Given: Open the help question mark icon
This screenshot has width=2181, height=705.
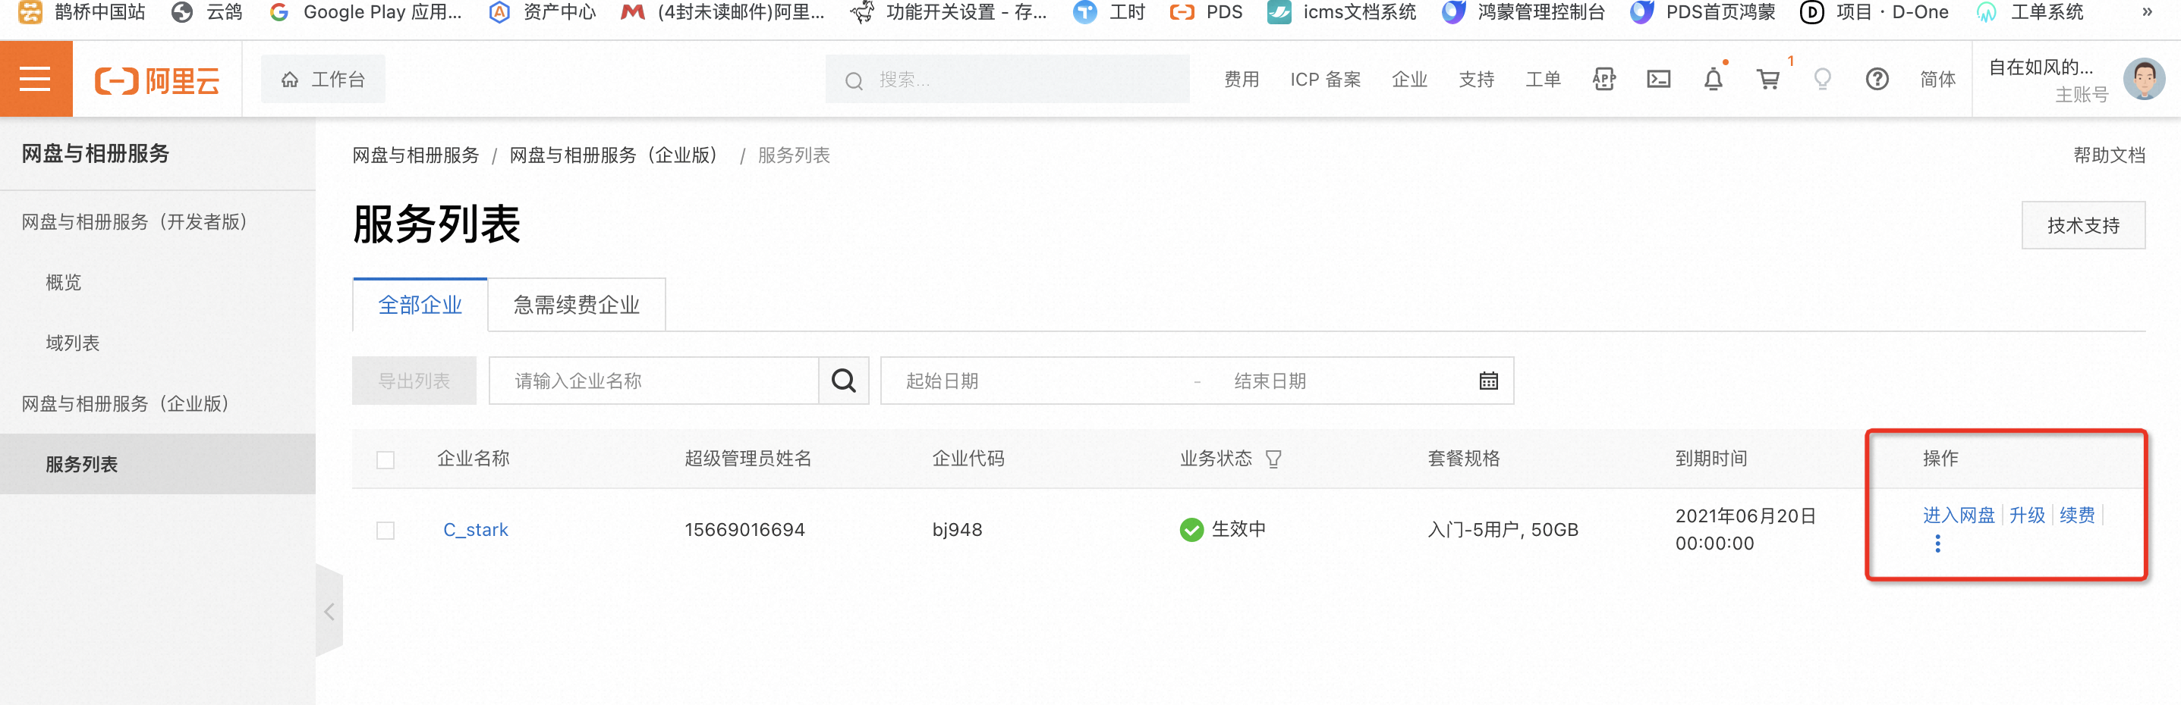Looking at the screenshot, I should pos(1877,80).
